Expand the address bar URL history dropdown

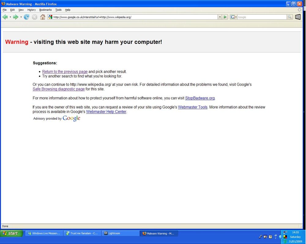tap(220, 17)
